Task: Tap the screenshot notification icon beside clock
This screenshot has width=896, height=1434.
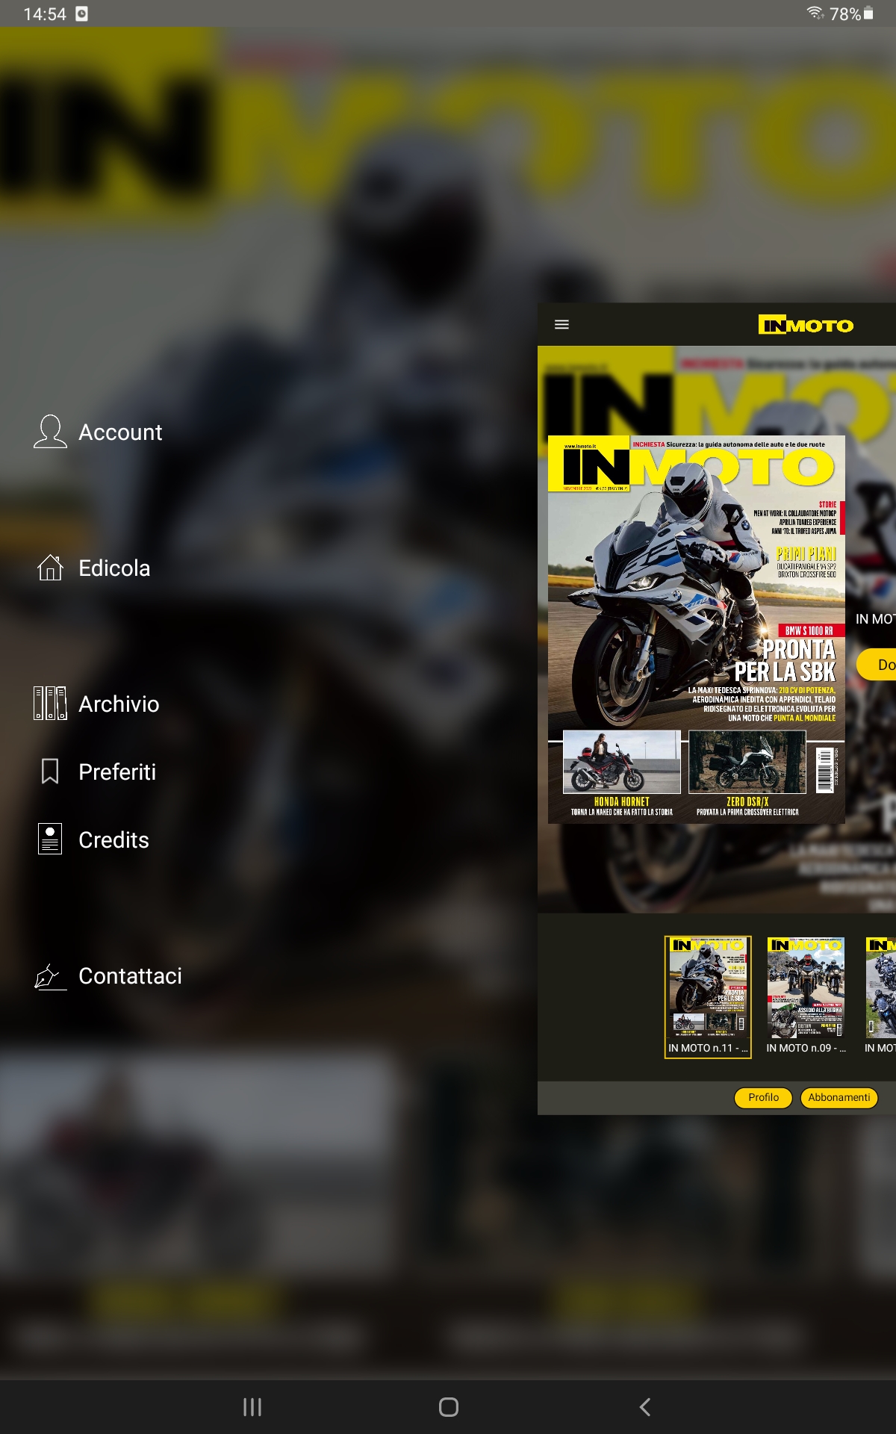Action: 82,13
